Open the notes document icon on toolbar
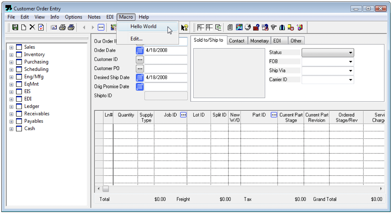Viewport: 392px width, 214px height. coord(230,27)
